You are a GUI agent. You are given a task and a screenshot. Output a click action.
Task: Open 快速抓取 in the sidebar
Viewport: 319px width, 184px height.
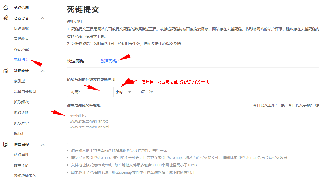click(x=21, y=28)
